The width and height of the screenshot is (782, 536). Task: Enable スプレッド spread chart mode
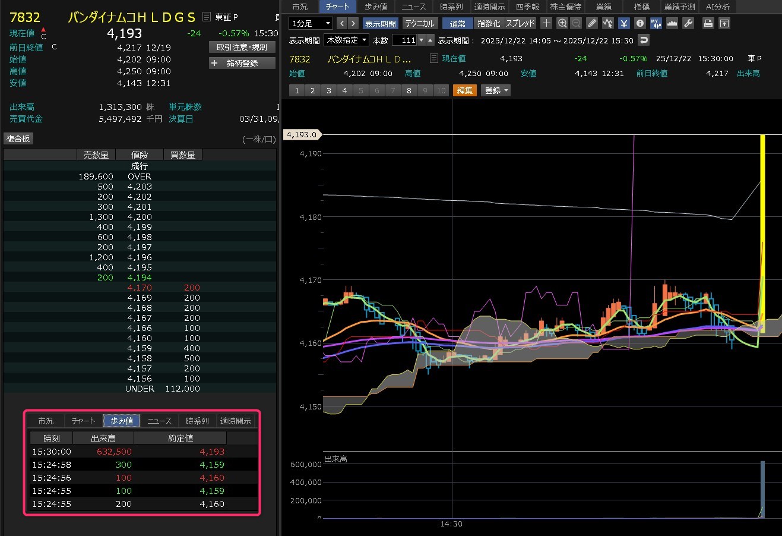(x=521, y=23)
